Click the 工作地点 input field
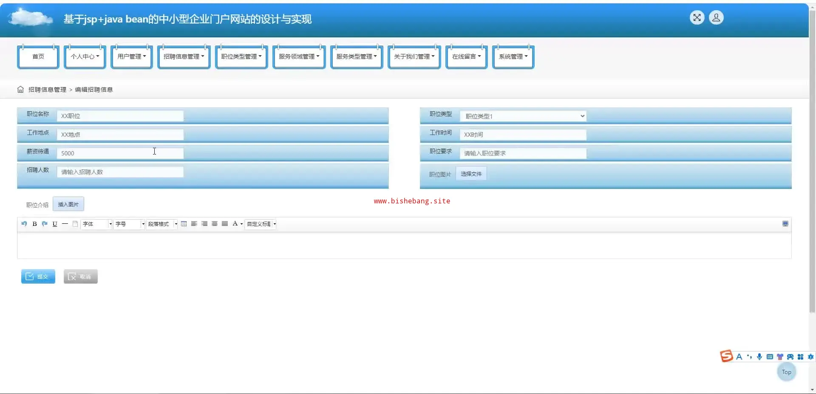 tap(120, 135)
